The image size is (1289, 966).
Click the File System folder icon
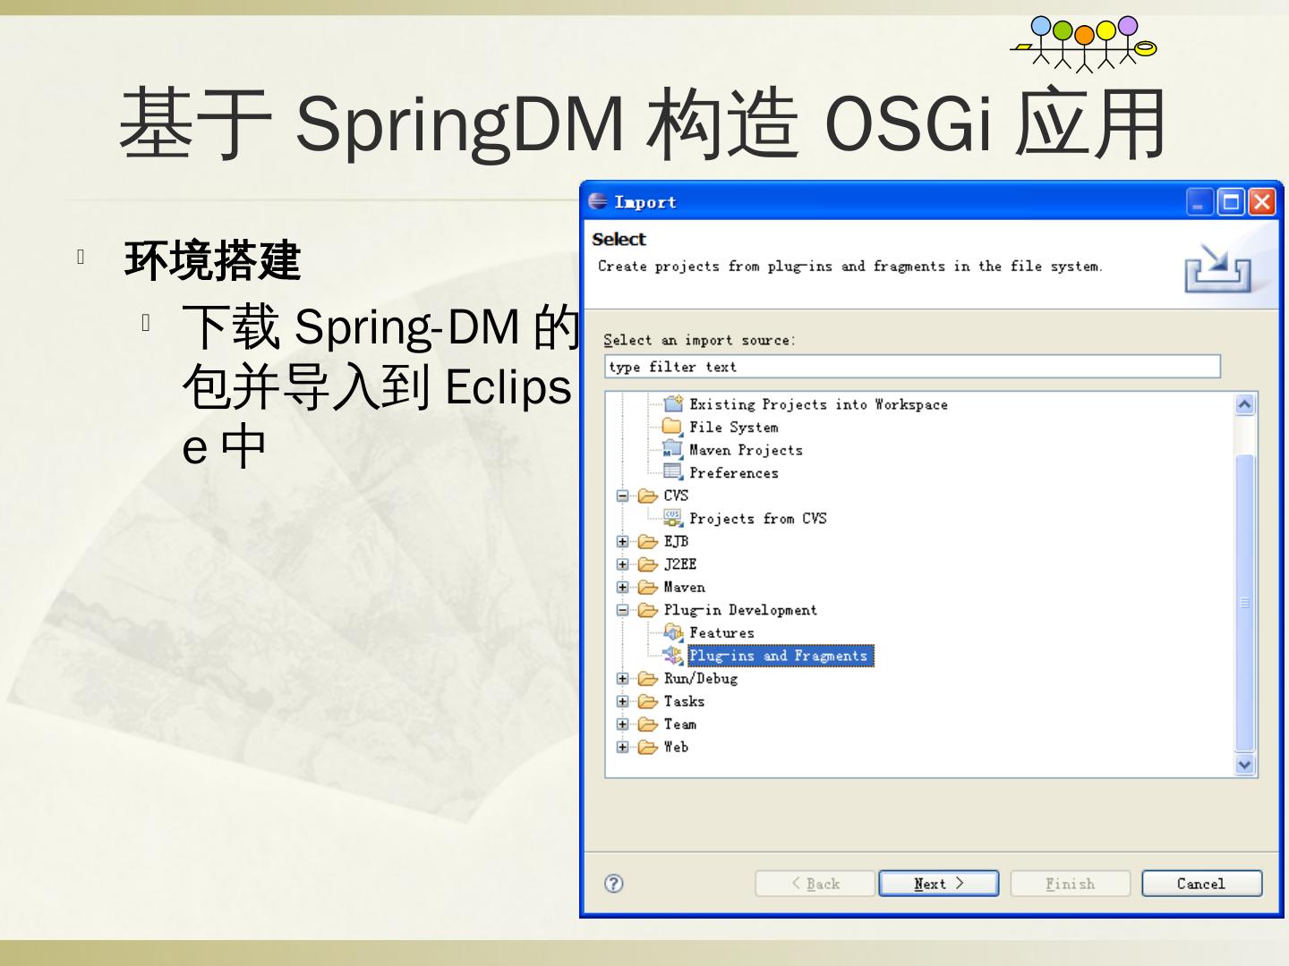(x=672, y=427)
